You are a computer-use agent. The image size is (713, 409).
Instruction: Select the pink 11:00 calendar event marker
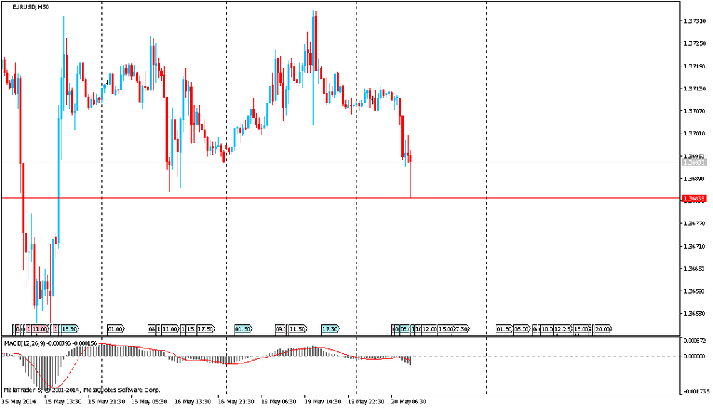(x=39, y=329)
